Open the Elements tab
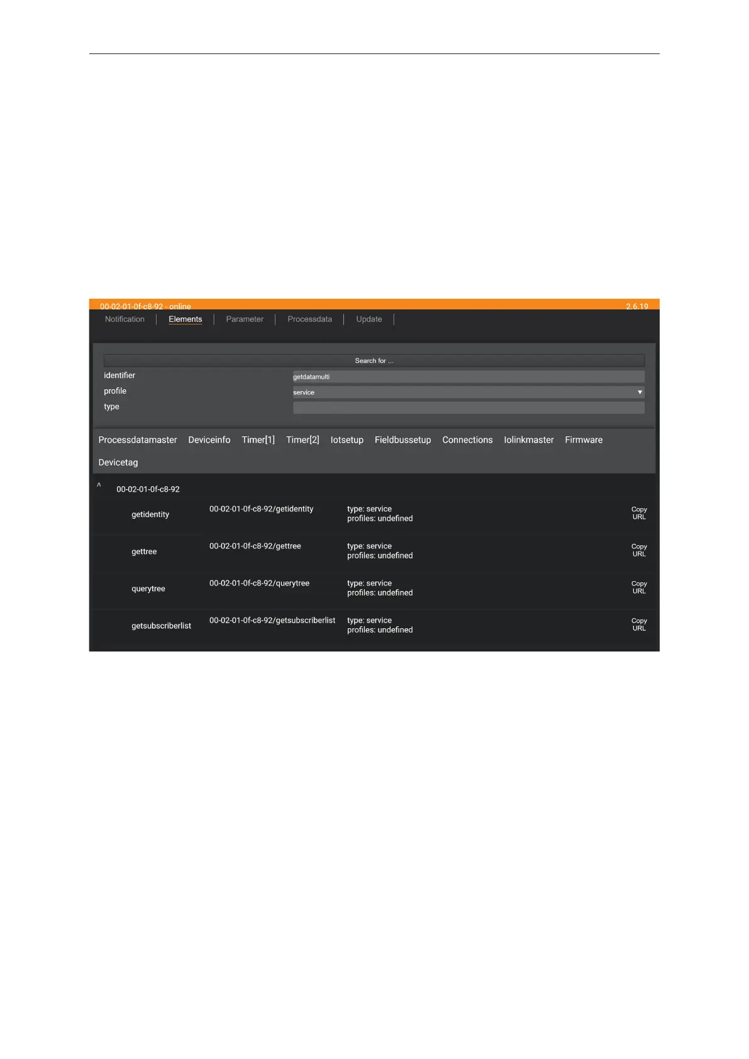This screenshot has width=749, height=1059. 185,319
